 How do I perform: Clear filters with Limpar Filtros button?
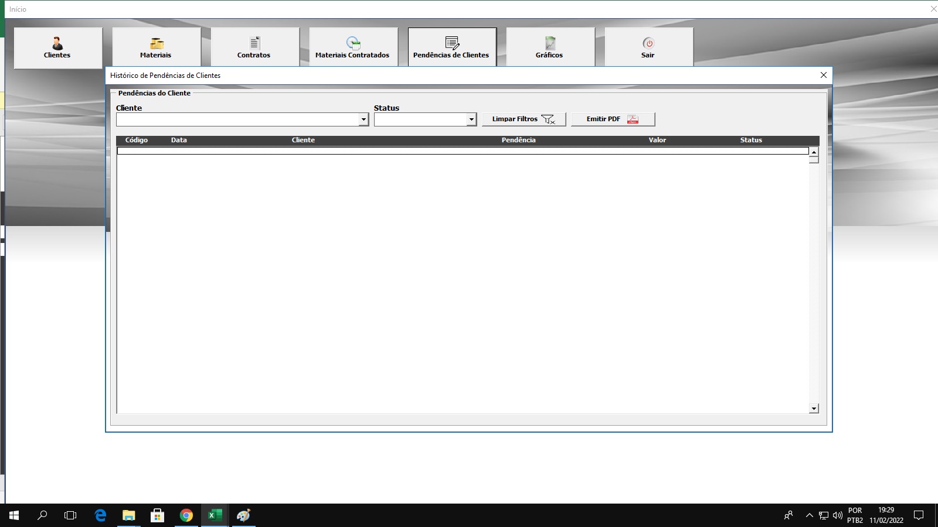[524, 119]
